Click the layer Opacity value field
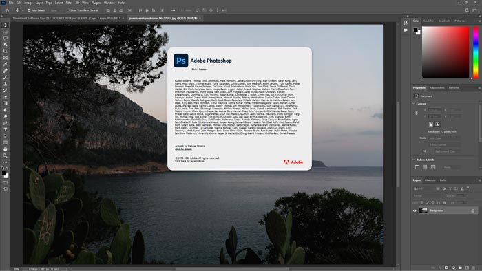The height and width of the screenshot is (271, 482). click(460, 195)
